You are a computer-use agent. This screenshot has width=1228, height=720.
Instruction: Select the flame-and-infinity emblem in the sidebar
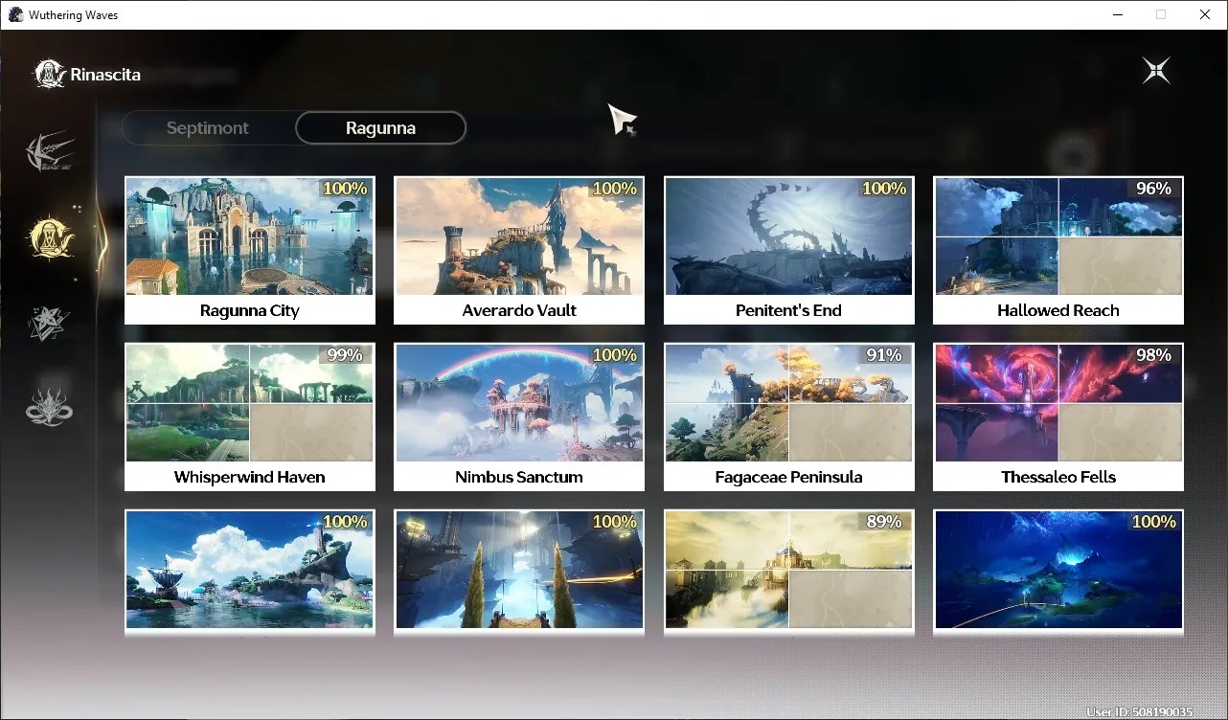tap(50, 406)
